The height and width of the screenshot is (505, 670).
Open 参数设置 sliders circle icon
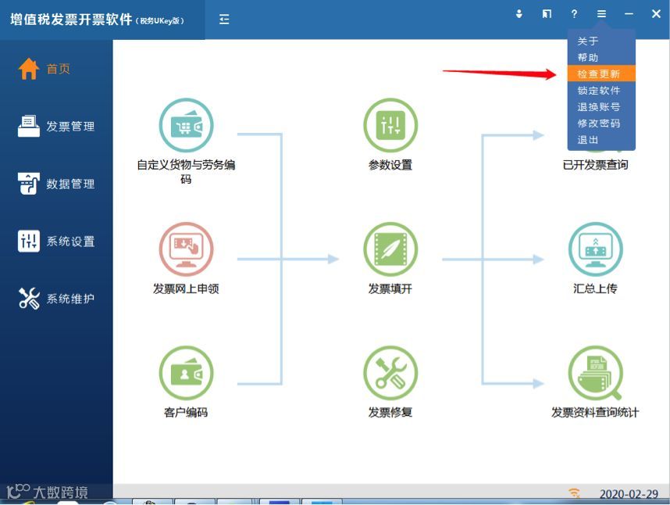390,125
